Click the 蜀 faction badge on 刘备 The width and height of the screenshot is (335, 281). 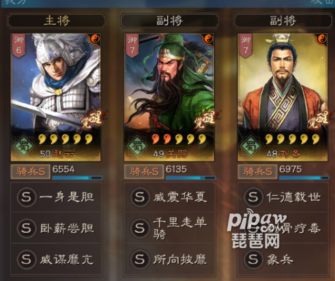click(250, 146)
